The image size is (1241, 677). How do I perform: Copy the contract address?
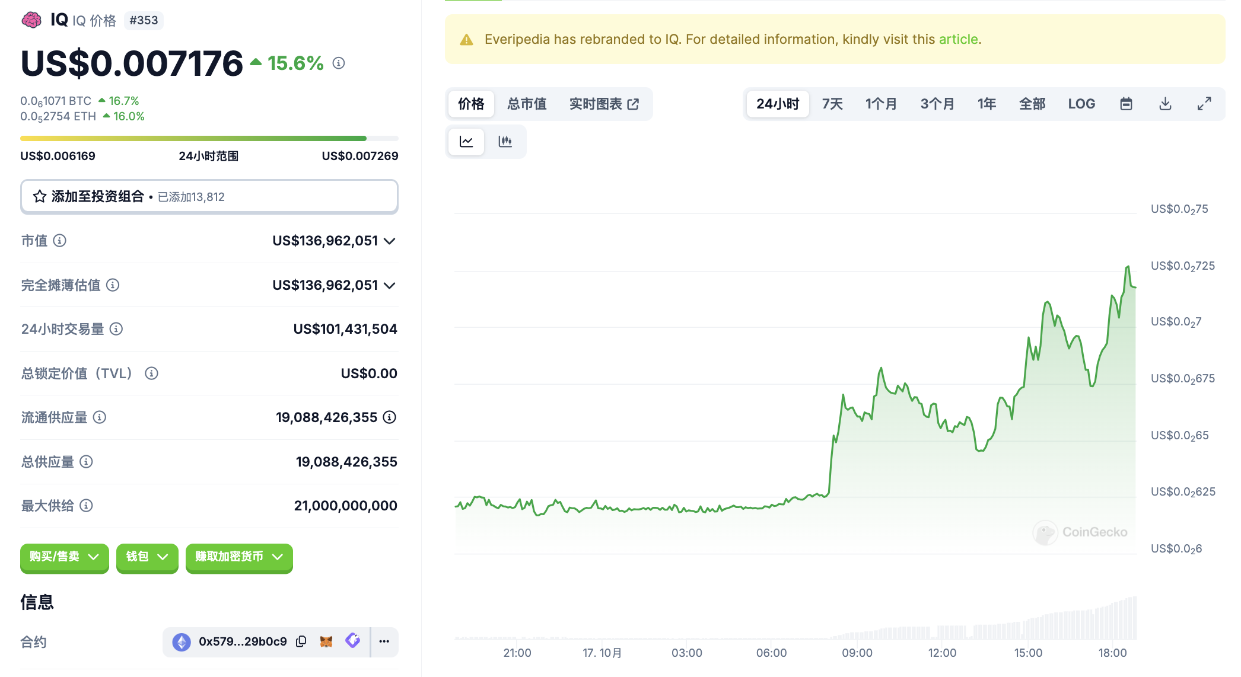point(301,641)
